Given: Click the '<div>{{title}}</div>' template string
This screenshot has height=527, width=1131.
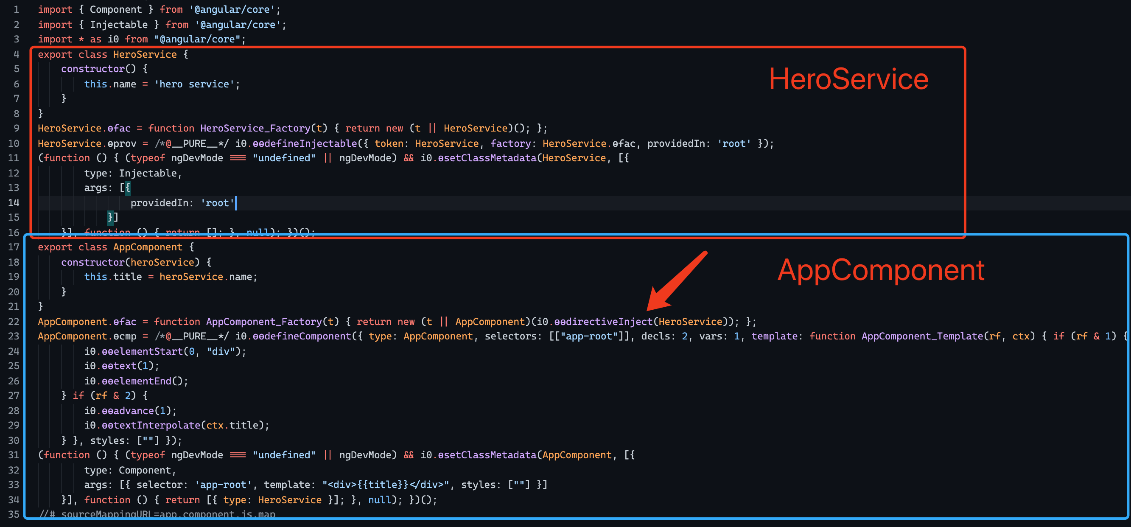Looking at the screenshot, I should point(386,485).
